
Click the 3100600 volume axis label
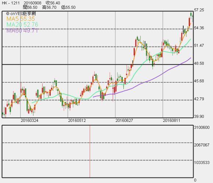pos(202,127)
